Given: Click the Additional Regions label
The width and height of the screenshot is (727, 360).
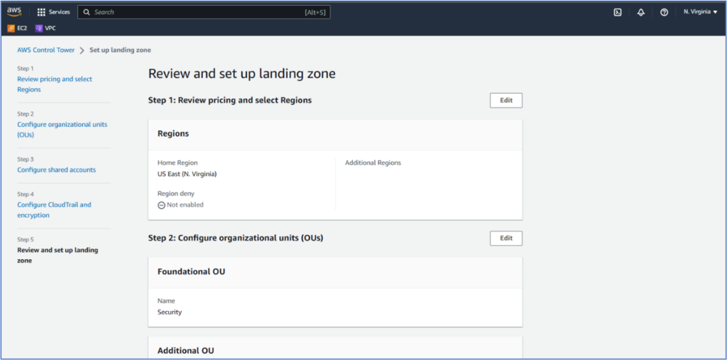Looking at the screenshot, I should point(373,163).
